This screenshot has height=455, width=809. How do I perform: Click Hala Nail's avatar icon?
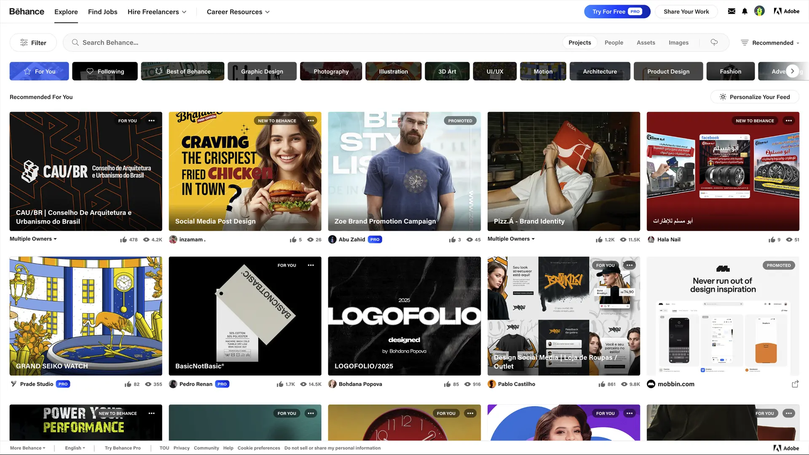(x=651, y=239)
